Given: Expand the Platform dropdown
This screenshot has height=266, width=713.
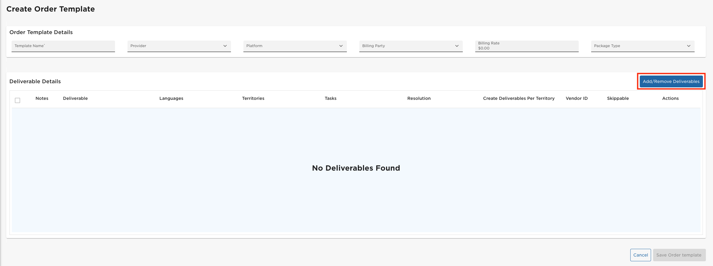Looking at the screenshot, I should point(295,46).
